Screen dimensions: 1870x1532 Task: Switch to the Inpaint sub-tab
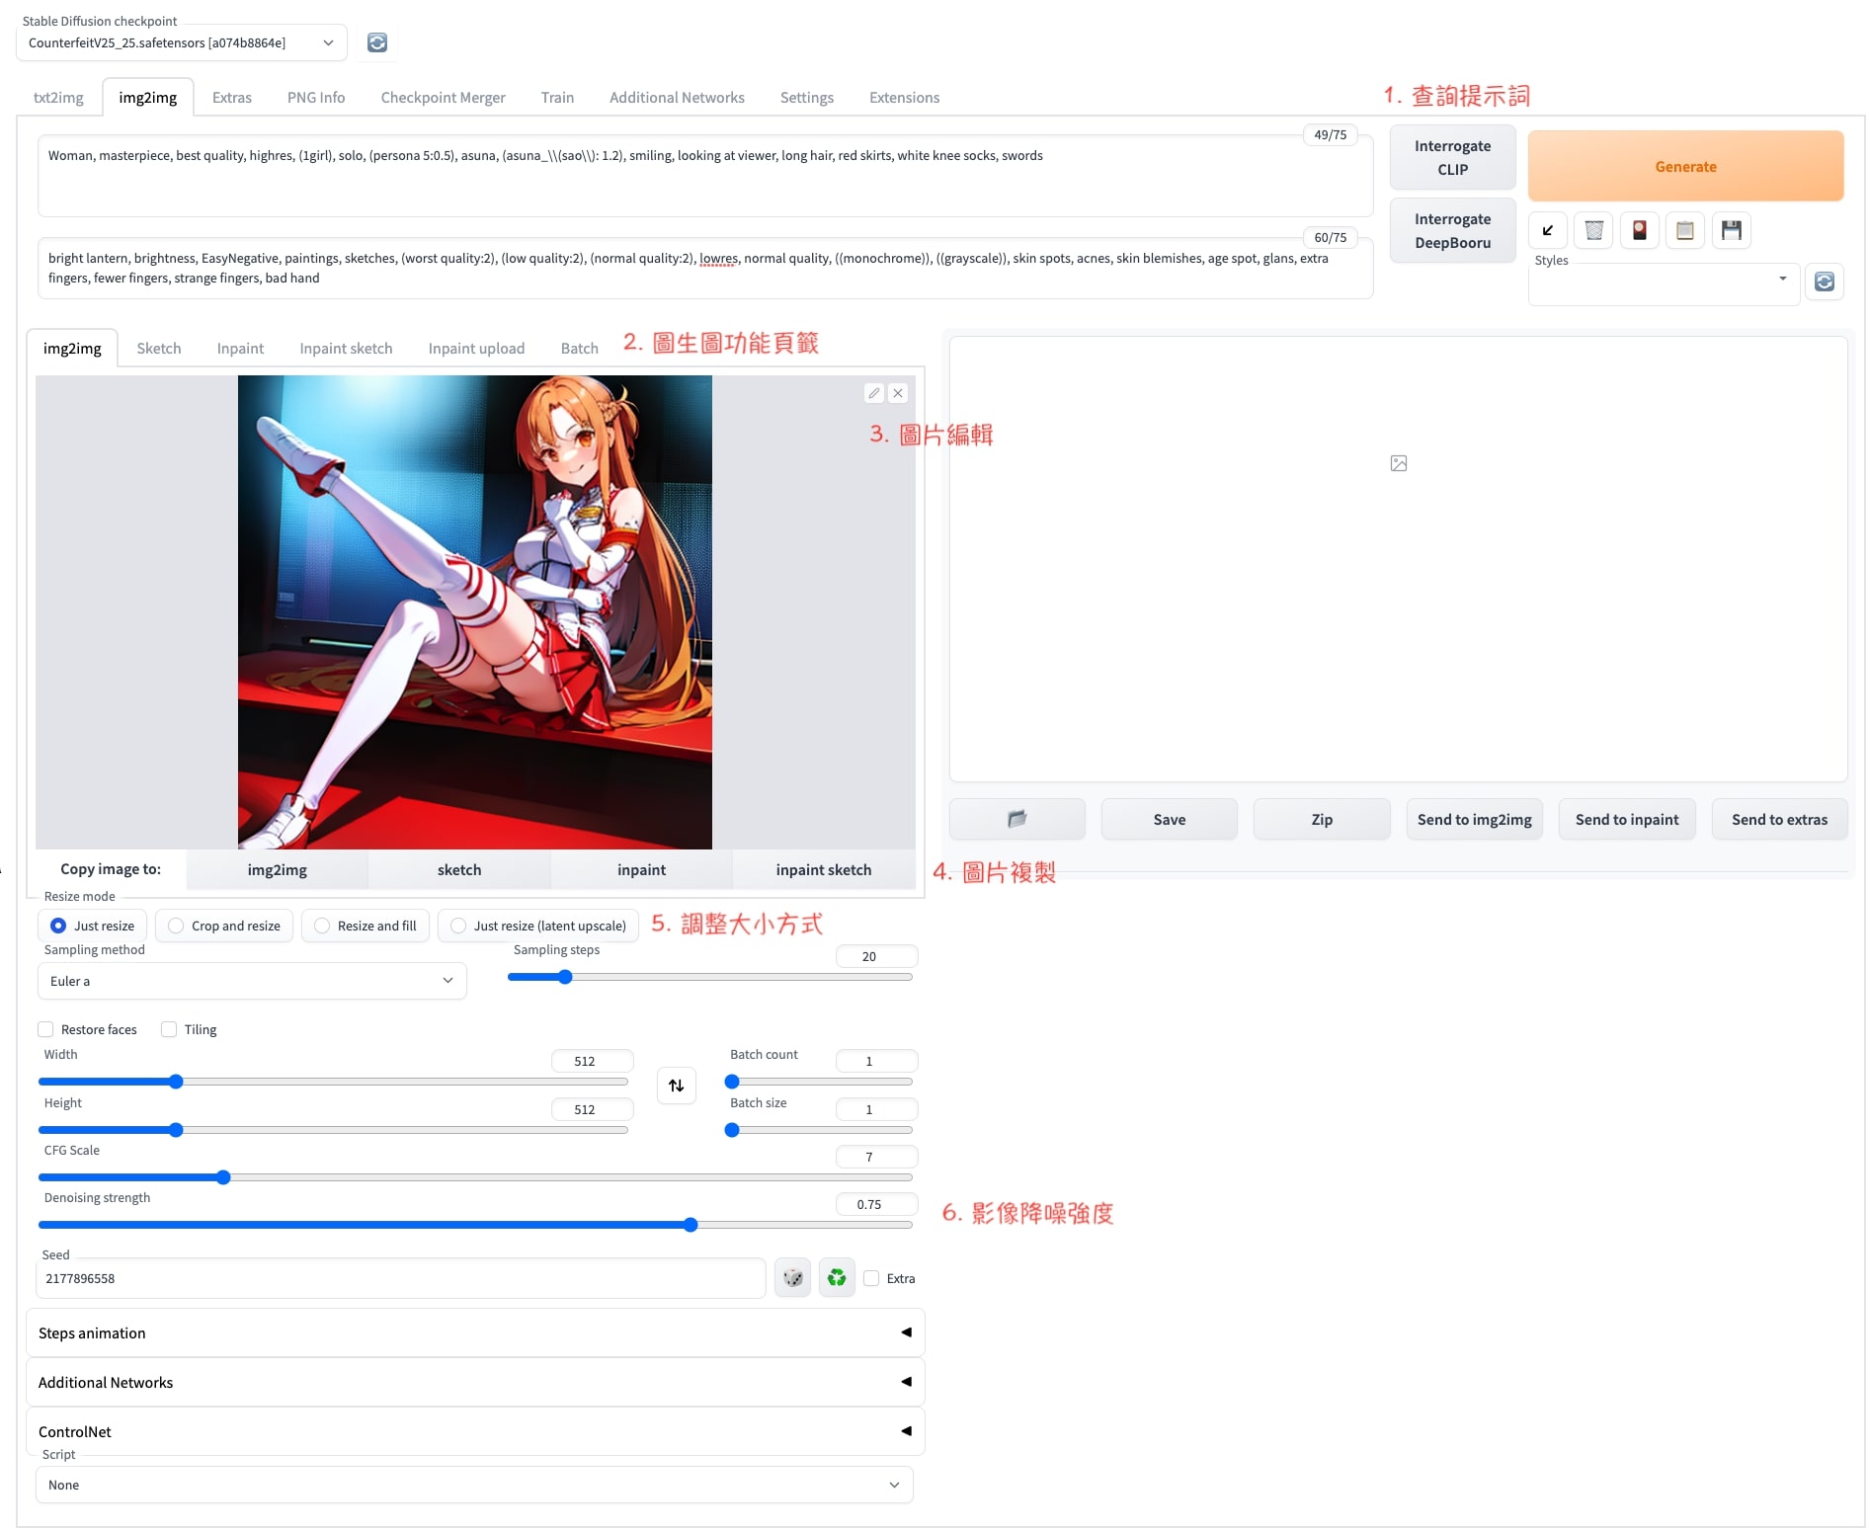point(240,348)
